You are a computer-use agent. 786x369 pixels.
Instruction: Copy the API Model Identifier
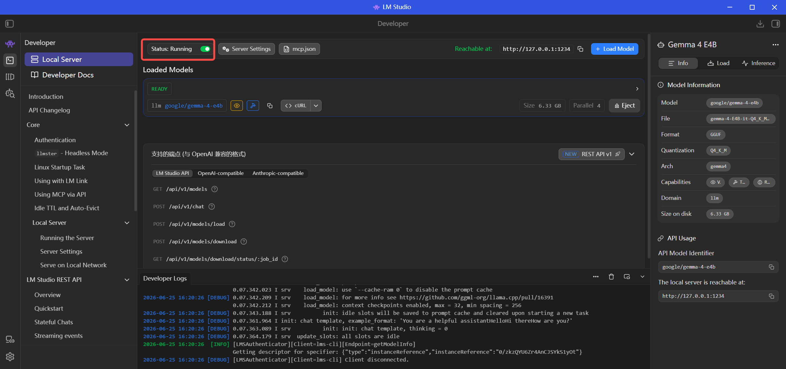tap(771, 267)
